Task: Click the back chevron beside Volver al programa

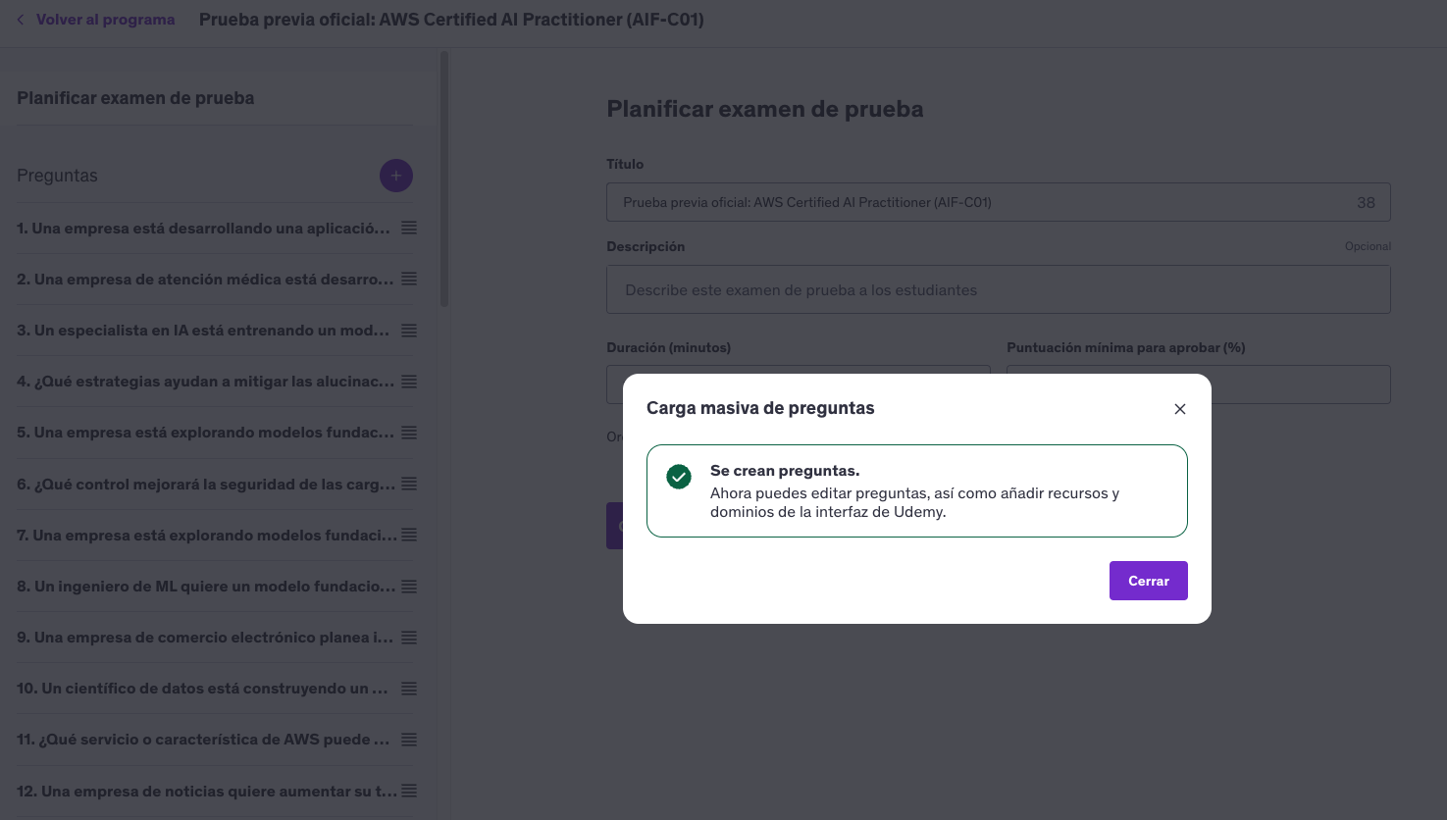Action: 21,20
